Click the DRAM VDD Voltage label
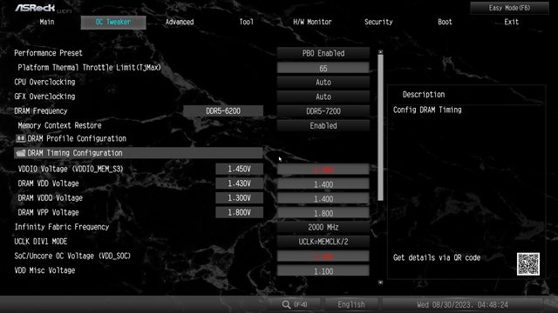 [x=49, y=183]
